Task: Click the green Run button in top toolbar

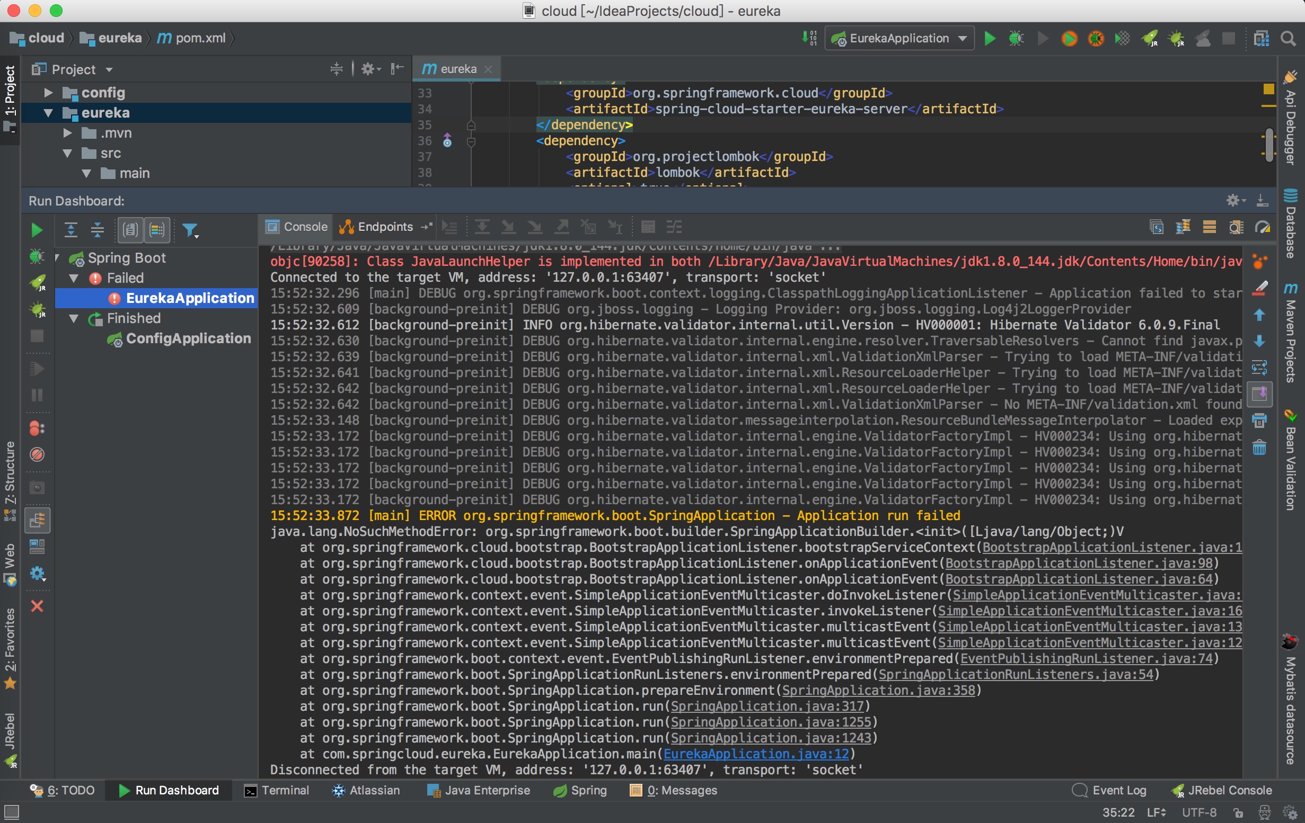Action: coord(990,39)
